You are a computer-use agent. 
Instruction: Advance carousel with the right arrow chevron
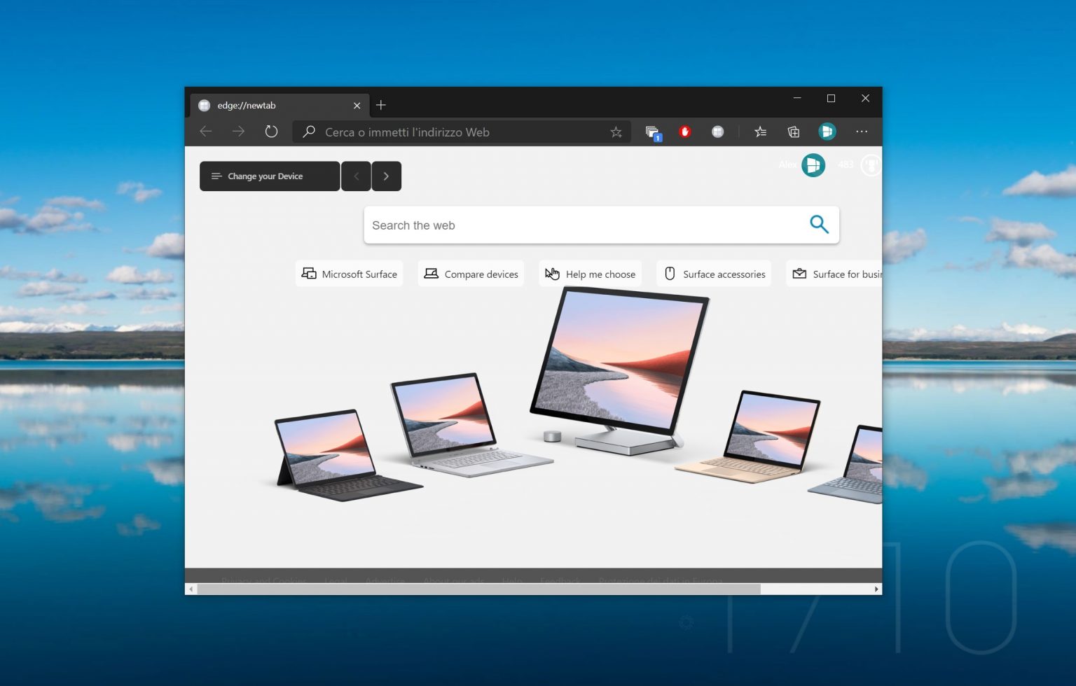(386, 176)
